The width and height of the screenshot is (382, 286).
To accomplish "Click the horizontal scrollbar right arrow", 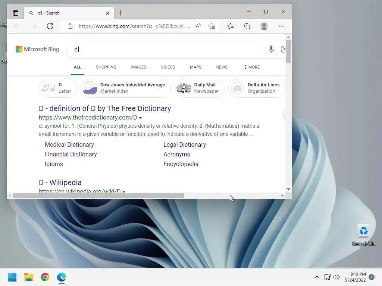I will (282, 196).
